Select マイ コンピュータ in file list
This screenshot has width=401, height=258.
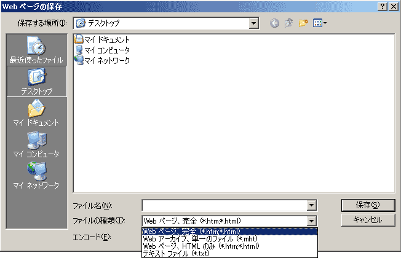click(x=102, y=50)
